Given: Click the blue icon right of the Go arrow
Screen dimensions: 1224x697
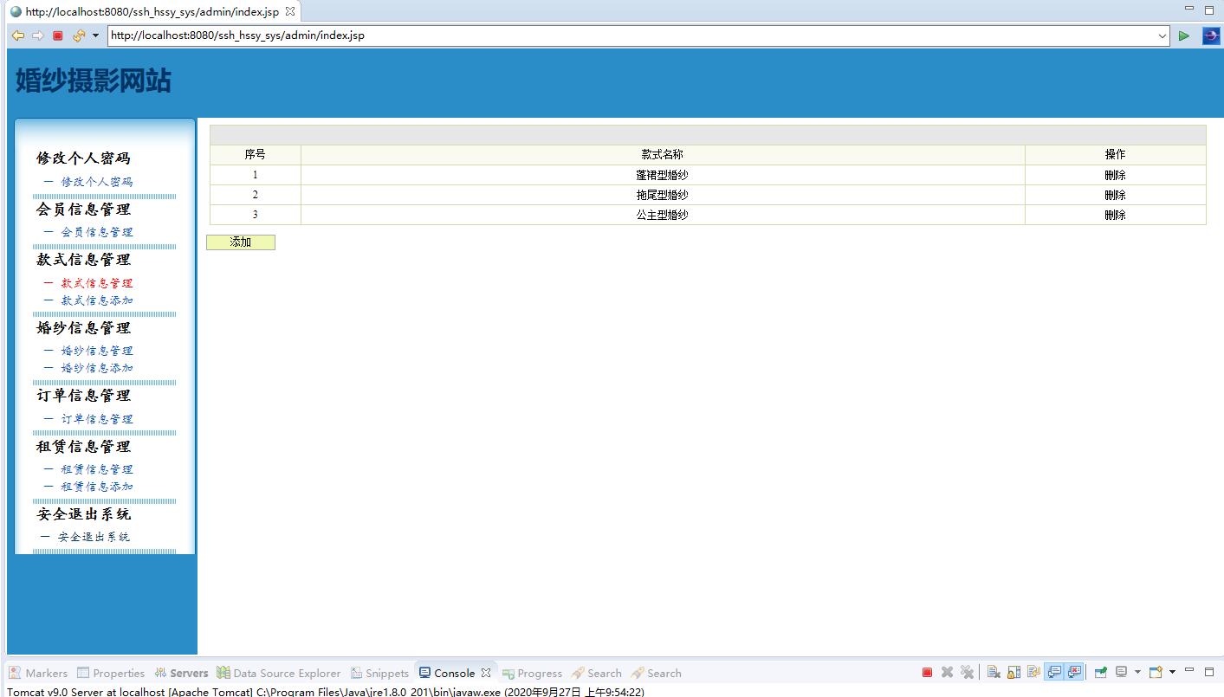Looking at the screenshot, I should [1211, 35].
